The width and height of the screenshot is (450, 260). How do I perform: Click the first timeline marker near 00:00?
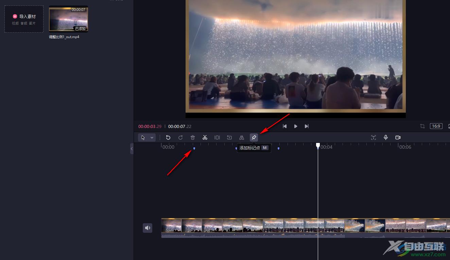194,148
